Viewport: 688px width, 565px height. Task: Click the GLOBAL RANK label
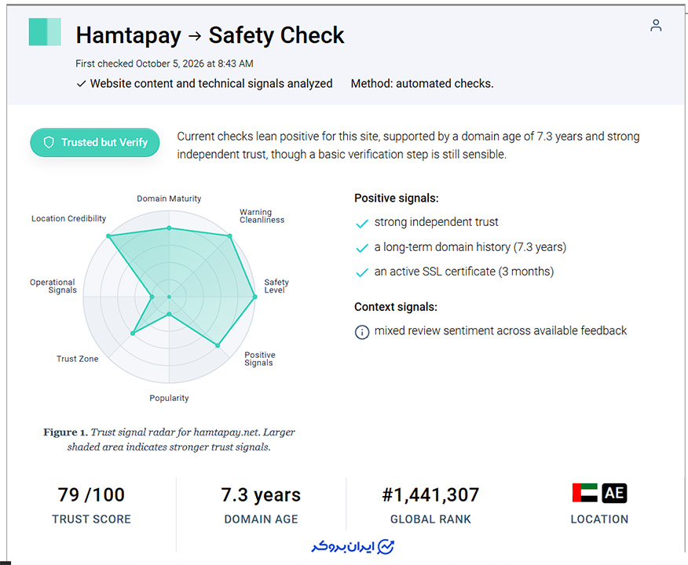(x=430, y=519)
